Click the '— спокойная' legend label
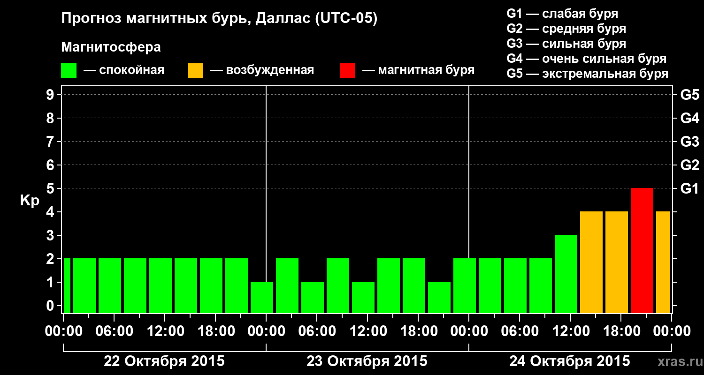This screenshot has width=704, height=375. tap(124, 70)
